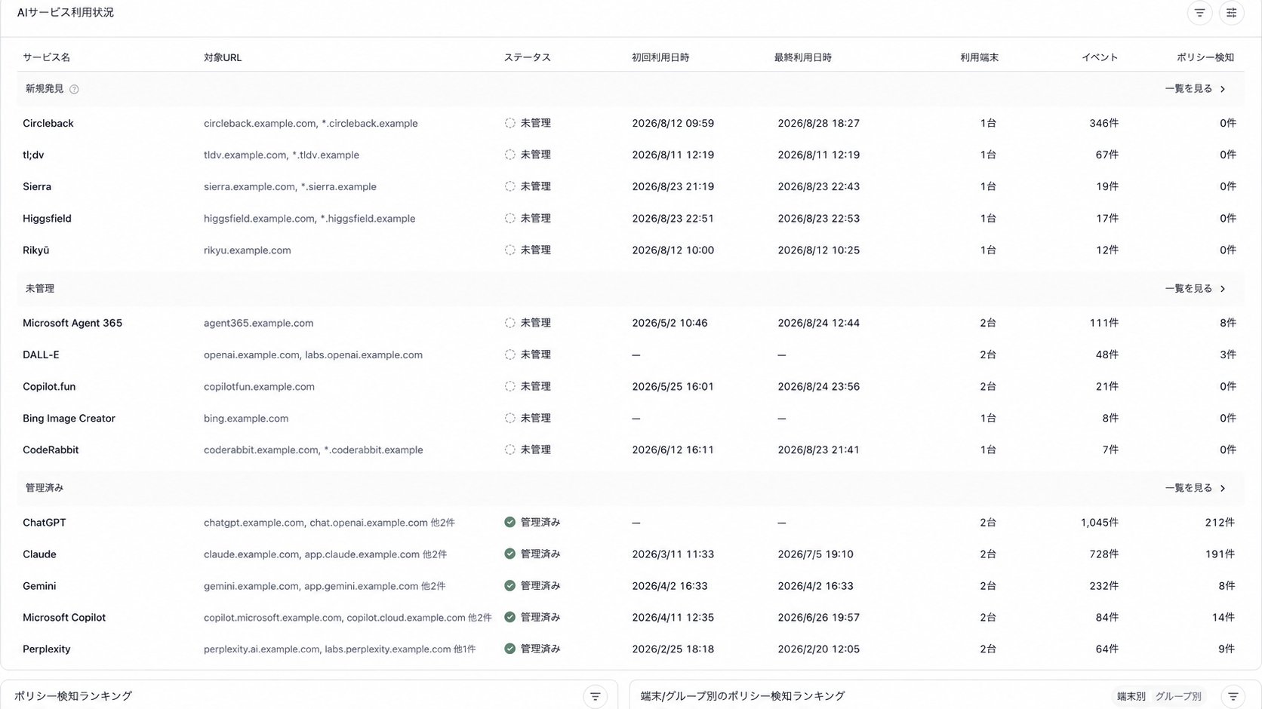The height and width of the screenshot is (709, 1262).
Task: Select the Sierra service name
Action: click(37, 186)
